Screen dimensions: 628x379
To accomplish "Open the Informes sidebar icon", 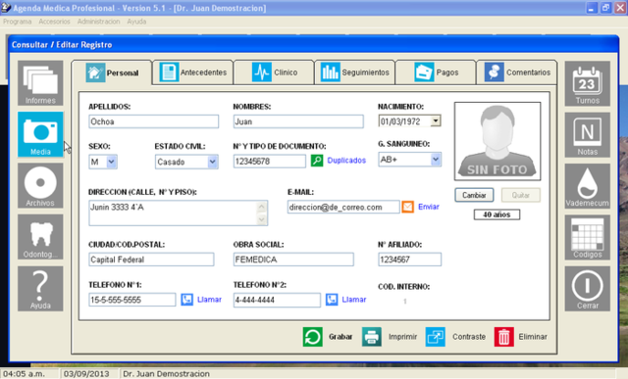I will coord(40,83).
